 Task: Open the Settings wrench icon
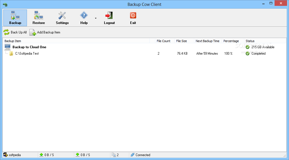coord(62,15)
